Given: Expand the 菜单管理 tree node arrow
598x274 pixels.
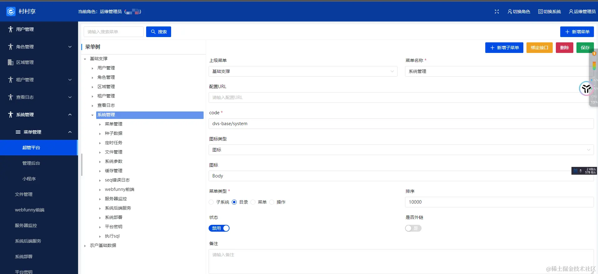Looking at the screenshot, I should click(x=100, y=124).
